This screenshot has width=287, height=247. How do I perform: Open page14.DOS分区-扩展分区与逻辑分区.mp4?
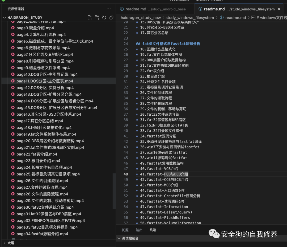click(55, 101)
